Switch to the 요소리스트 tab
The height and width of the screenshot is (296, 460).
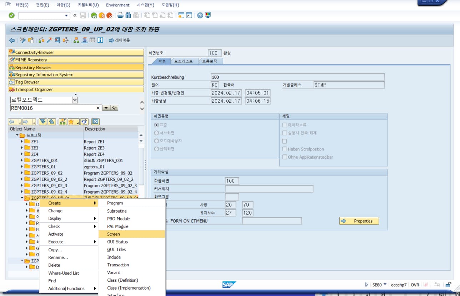click(184, 61)
